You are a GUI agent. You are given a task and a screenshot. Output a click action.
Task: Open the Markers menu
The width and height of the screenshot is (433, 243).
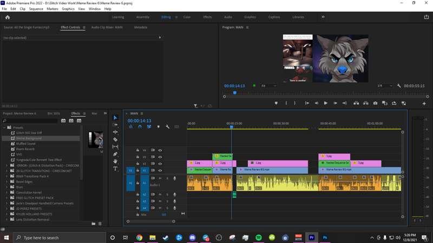click(x=53, y=9)
